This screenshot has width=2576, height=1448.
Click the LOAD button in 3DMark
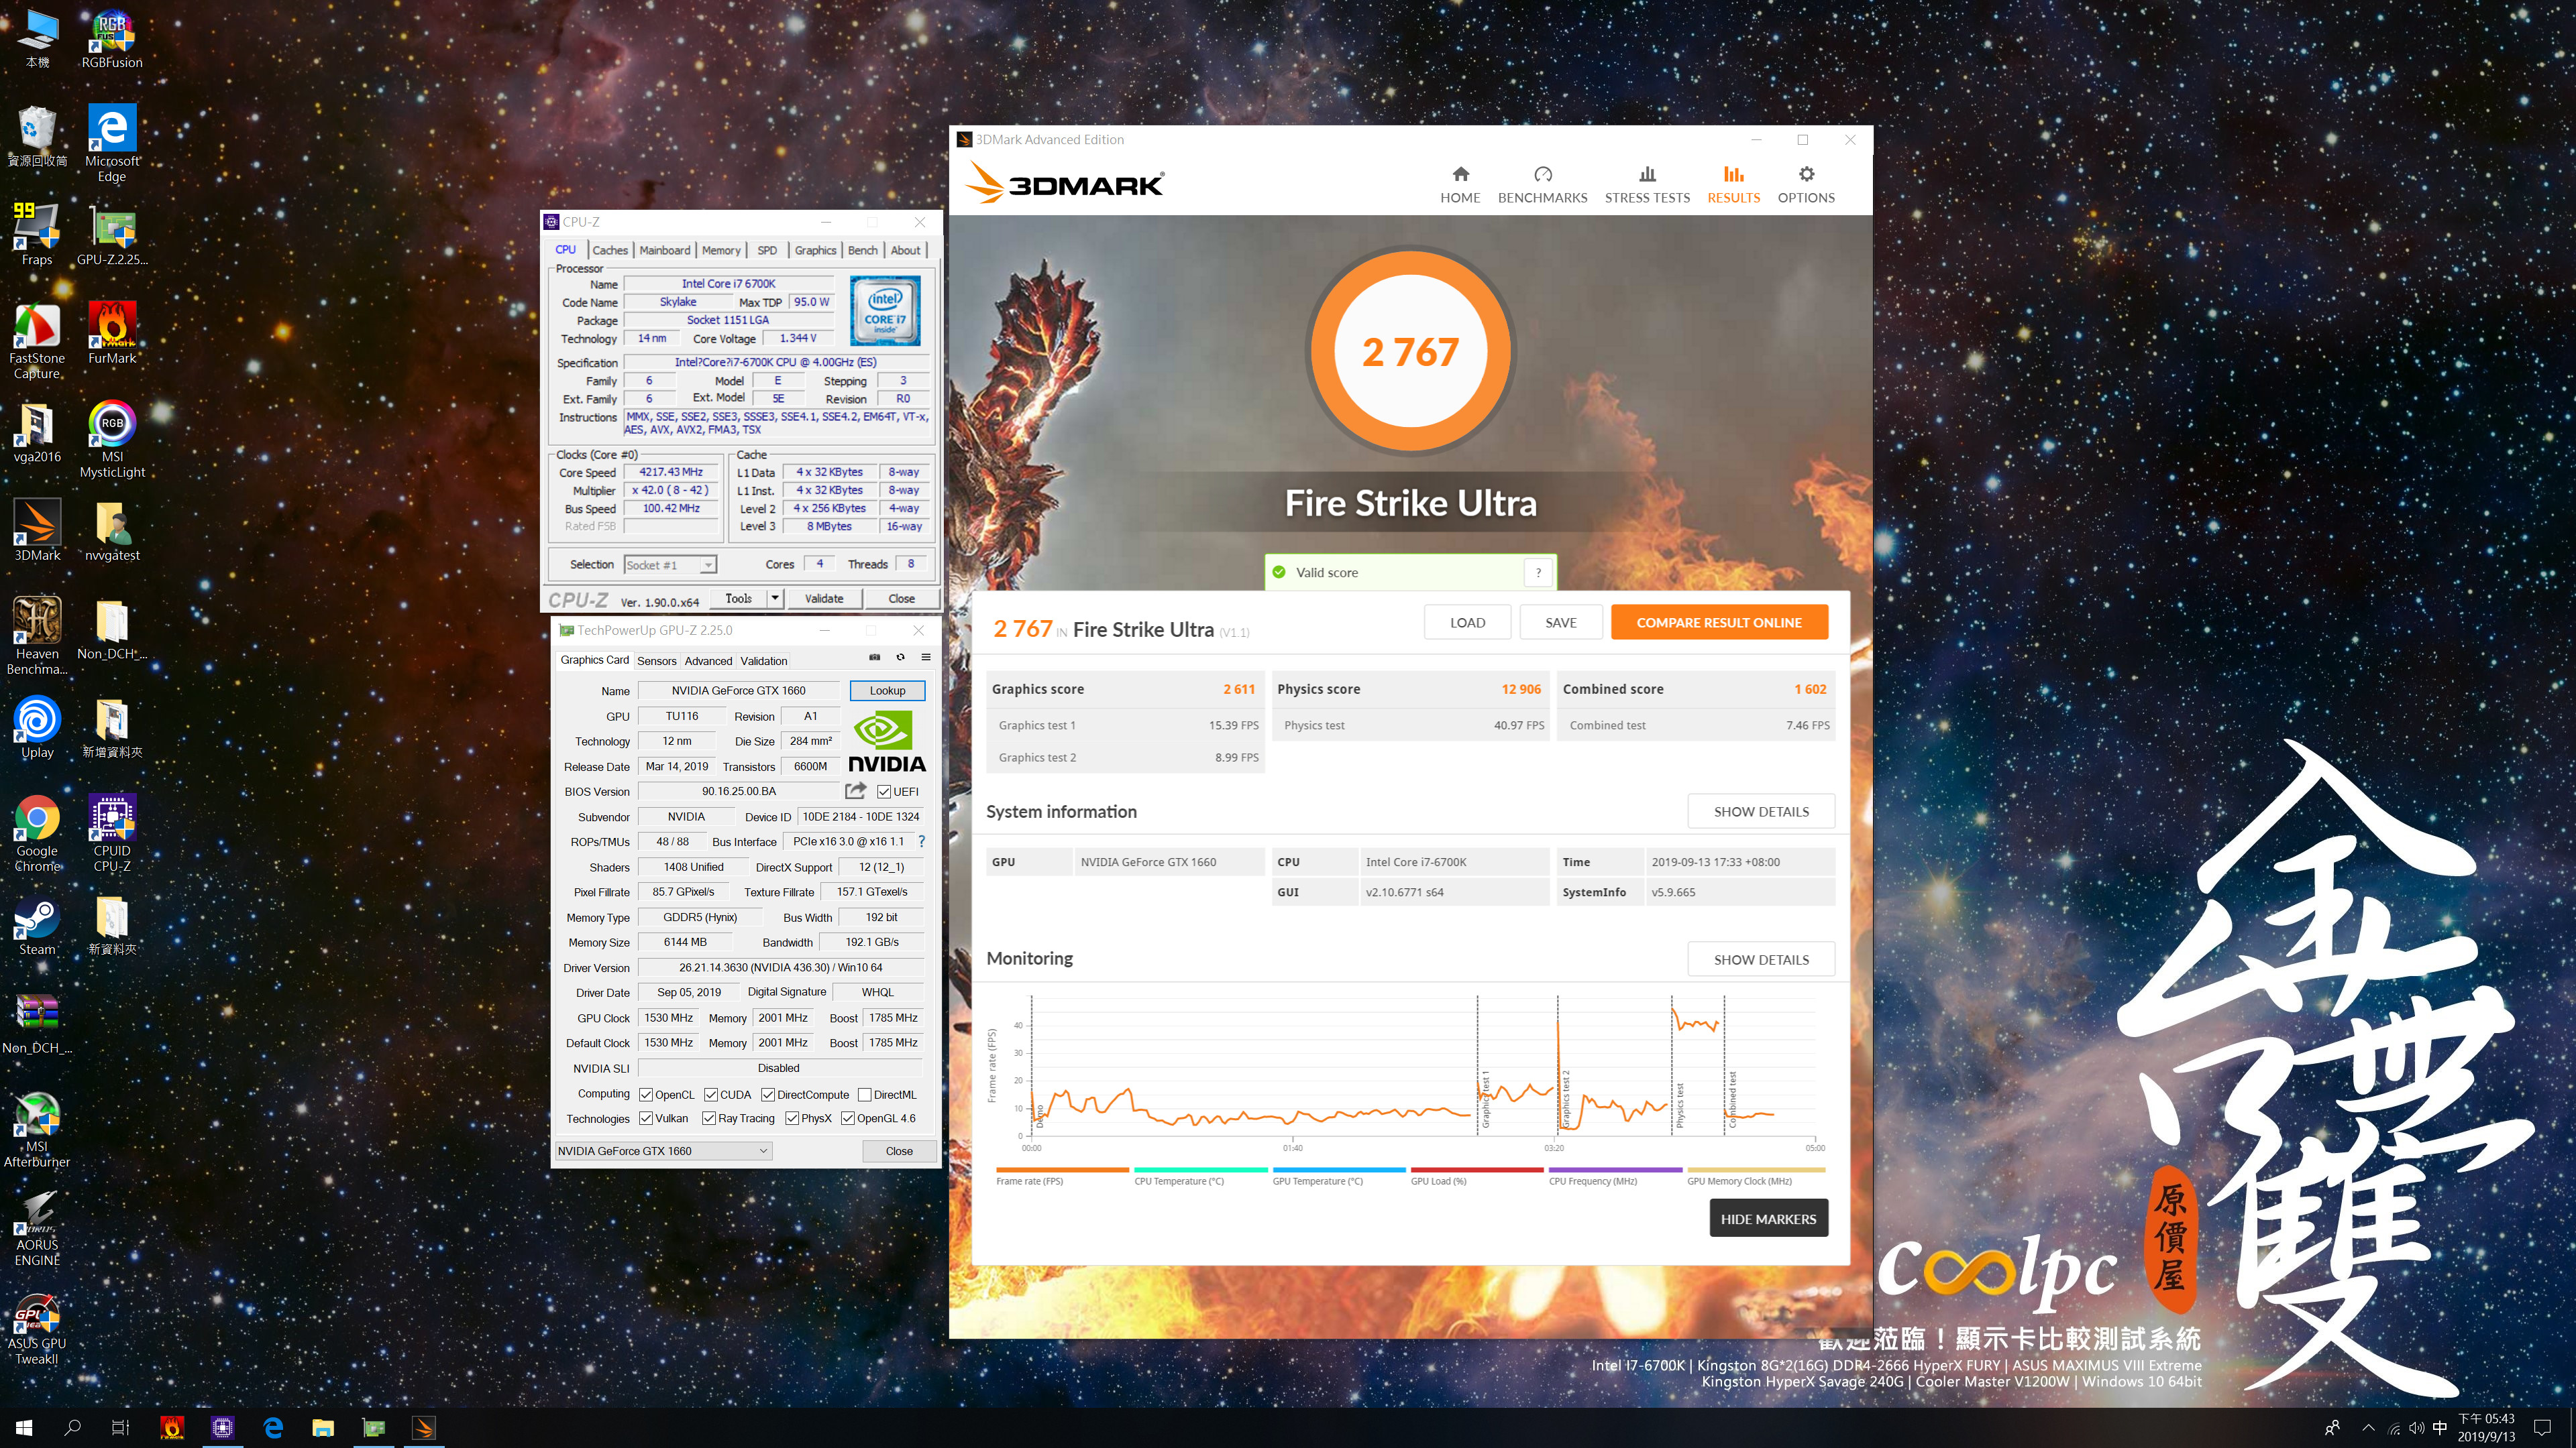1467,621
